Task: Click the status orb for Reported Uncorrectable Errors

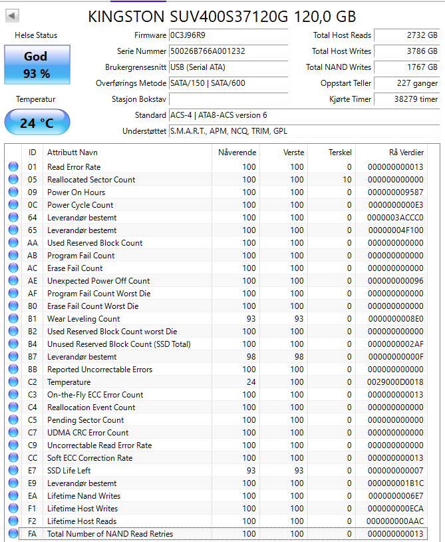Action: pos(13,369)
